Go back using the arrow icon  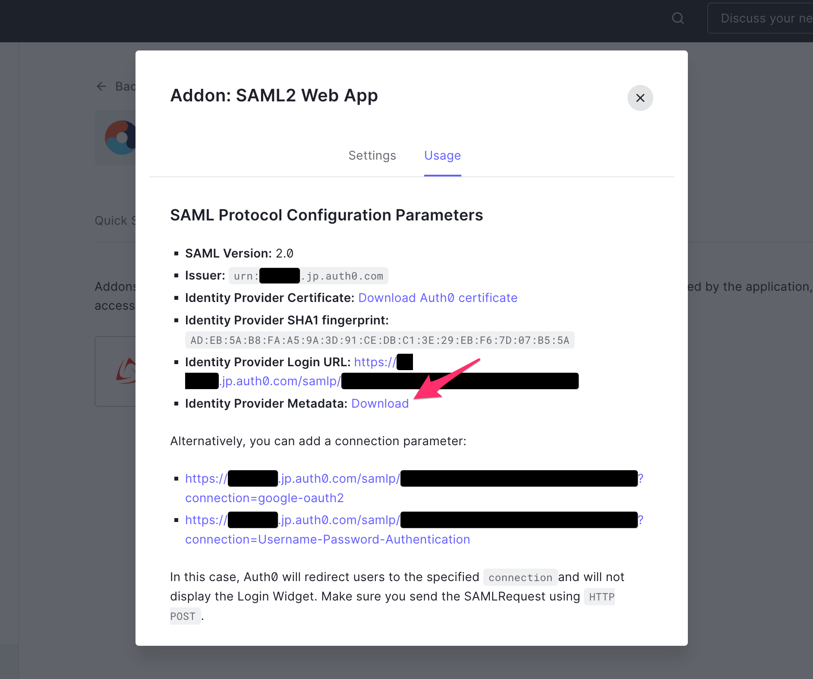[101, 86]
